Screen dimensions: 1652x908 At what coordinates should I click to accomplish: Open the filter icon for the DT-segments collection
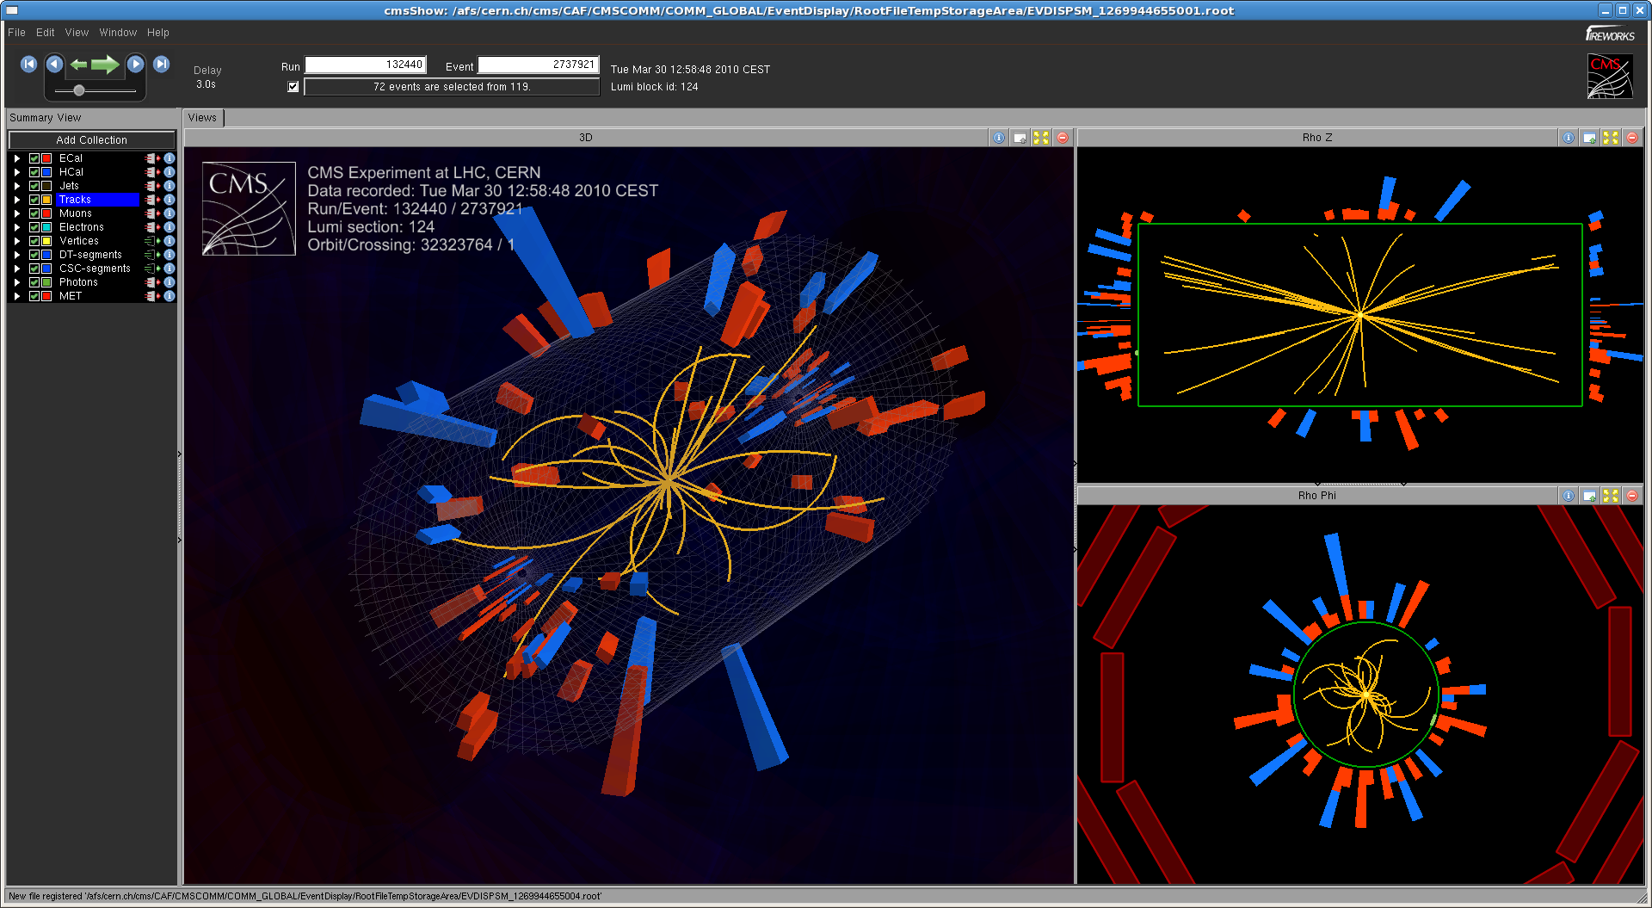(x=152, y=255)
